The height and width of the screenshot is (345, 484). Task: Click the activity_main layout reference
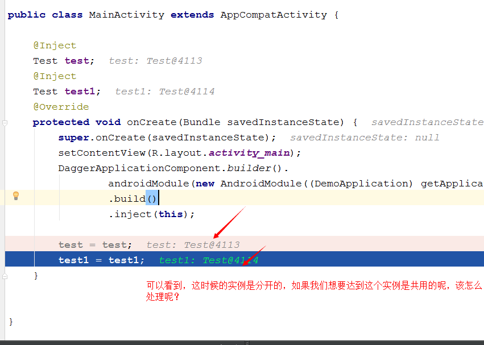[x=250, y=153]
